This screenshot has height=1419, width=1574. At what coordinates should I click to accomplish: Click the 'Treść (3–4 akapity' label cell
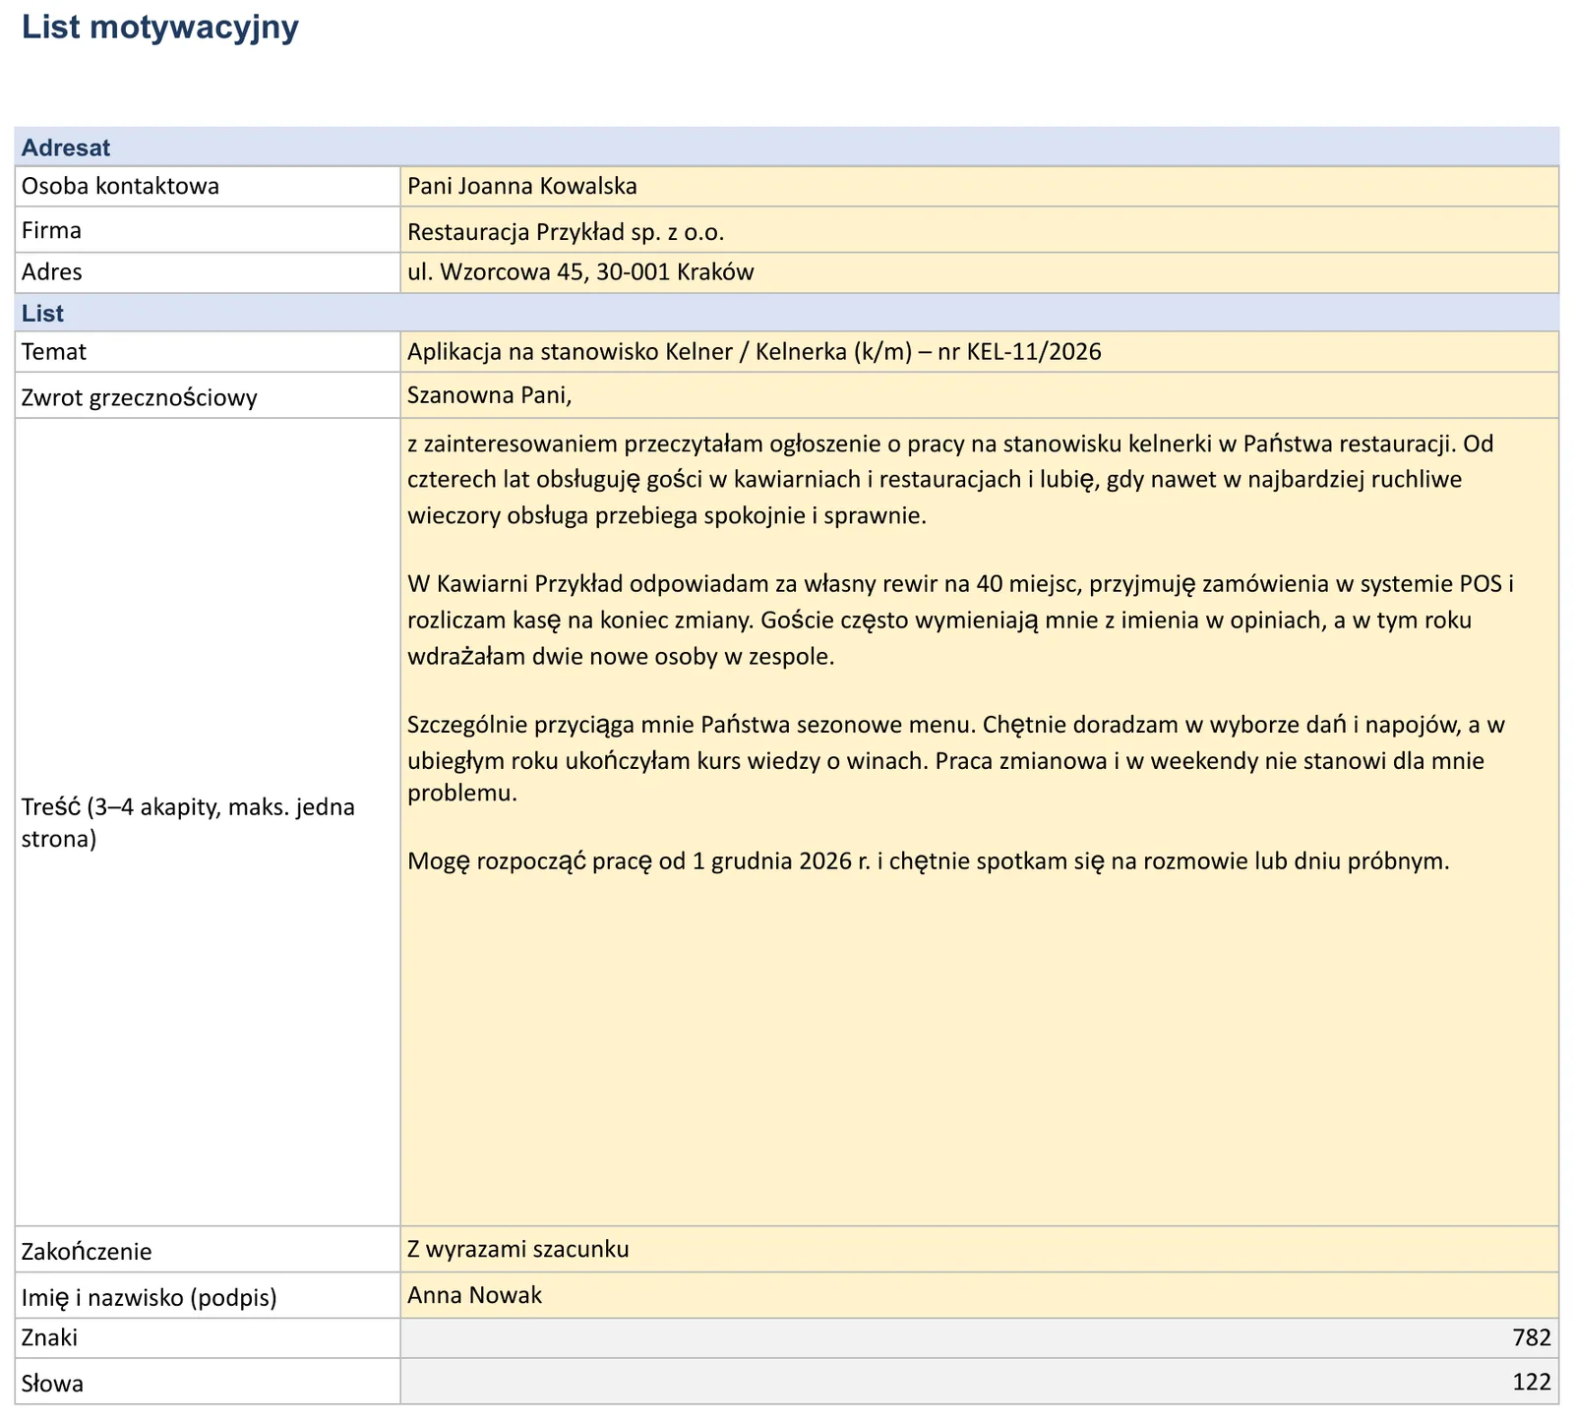[208, 822]
